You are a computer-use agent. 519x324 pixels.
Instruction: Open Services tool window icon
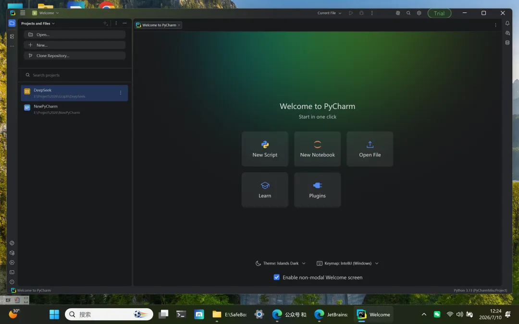tap(12, 263)
